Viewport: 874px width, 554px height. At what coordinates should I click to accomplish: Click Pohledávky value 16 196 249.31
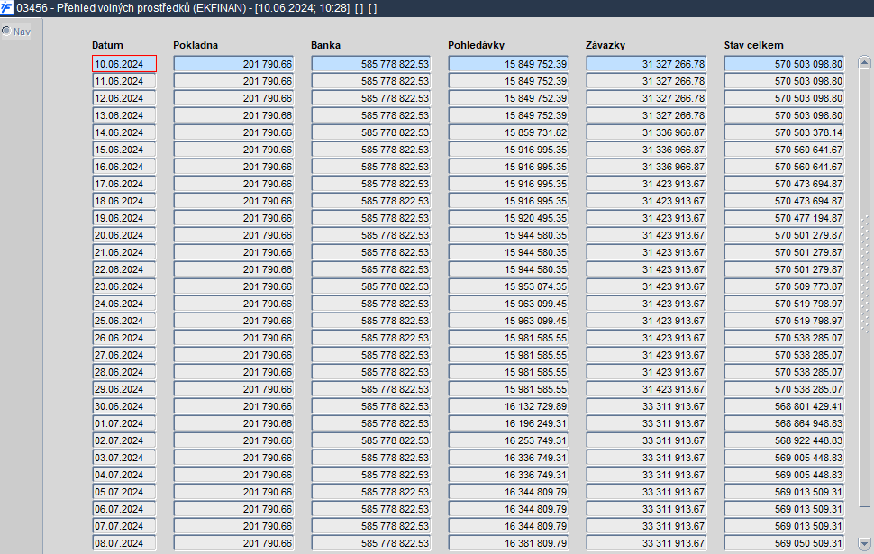pyautogui.click(x=508, y=423)
